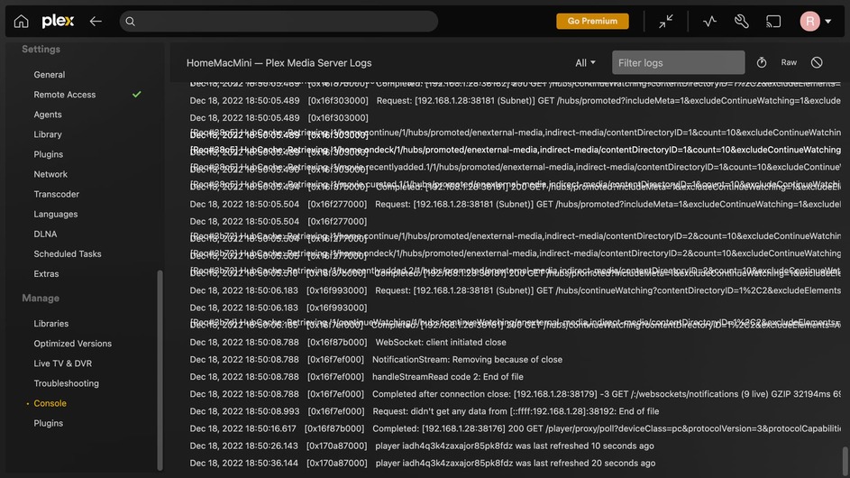Click the 18:50:06.183 continueWatching request line
The width and height of the screenshot is (850, 478).
pyautogui.click(x=515, y=290)
